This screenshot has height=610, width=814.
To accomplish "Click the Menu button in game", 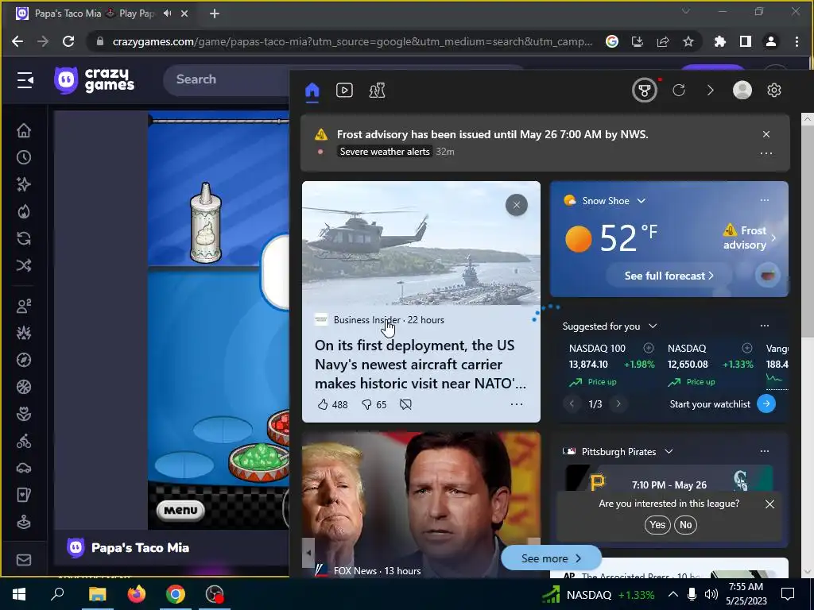I will pyautogui.click(x=180, y=511).
